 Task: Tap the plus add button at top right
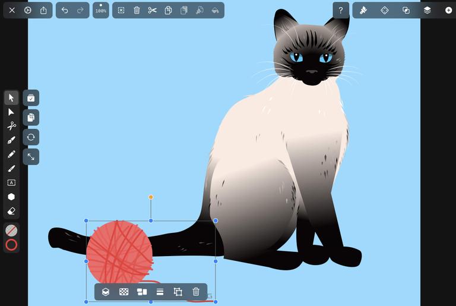coord(448,11)
